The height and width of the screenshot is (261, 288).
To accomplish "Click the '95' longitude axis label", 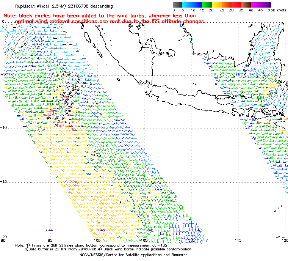I will 50,241.
